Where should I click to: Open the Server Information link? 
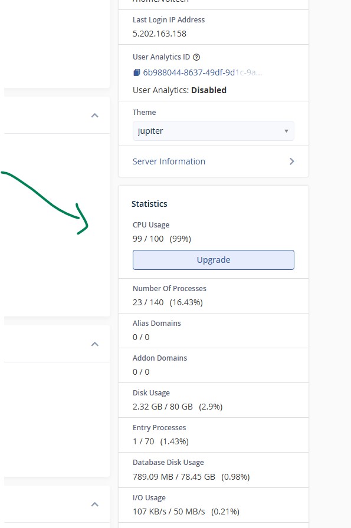pos(169,161)
